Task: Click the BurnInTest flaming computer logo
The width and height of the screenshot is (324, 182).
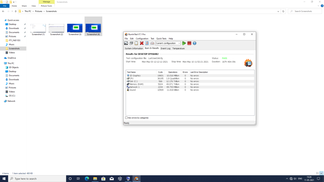Action: point(248,63)
